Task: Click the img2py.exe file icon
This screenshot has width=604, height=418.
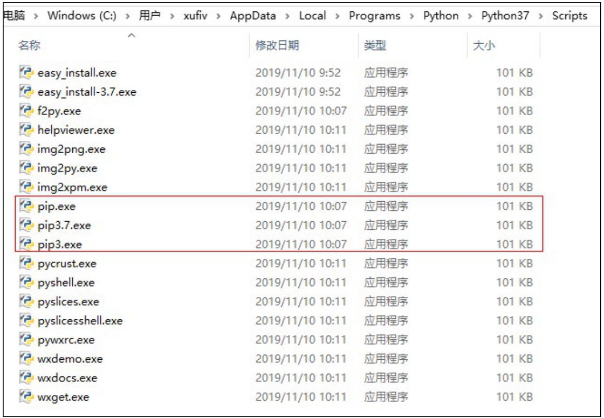Action: pos(26,168)
